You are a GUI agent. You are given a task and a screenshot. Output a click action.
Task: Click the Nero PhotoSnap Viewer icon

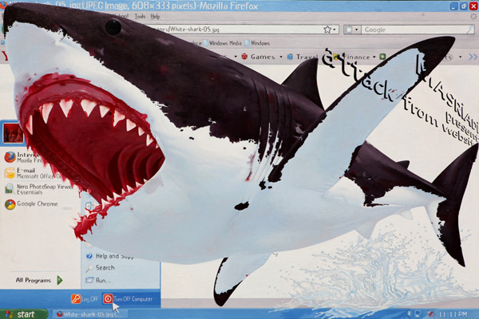[x=10, y=189]
